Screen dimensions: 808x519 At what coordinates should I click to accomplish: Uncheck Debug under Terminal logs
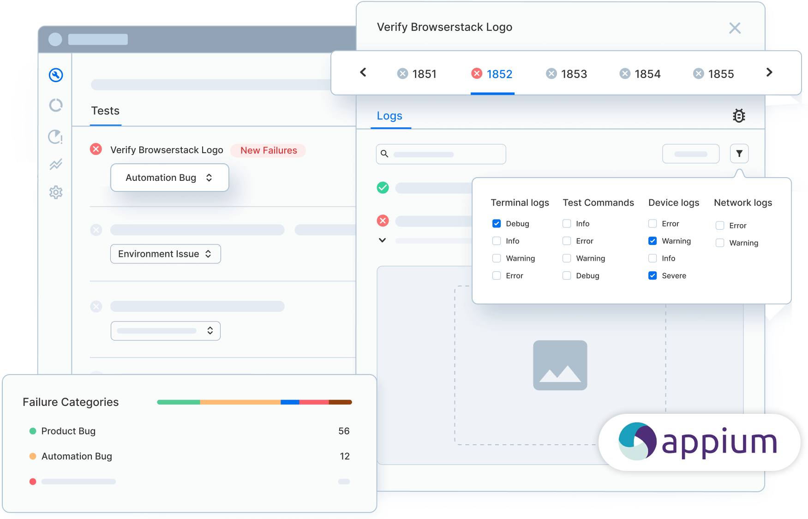tap(497, 224)
